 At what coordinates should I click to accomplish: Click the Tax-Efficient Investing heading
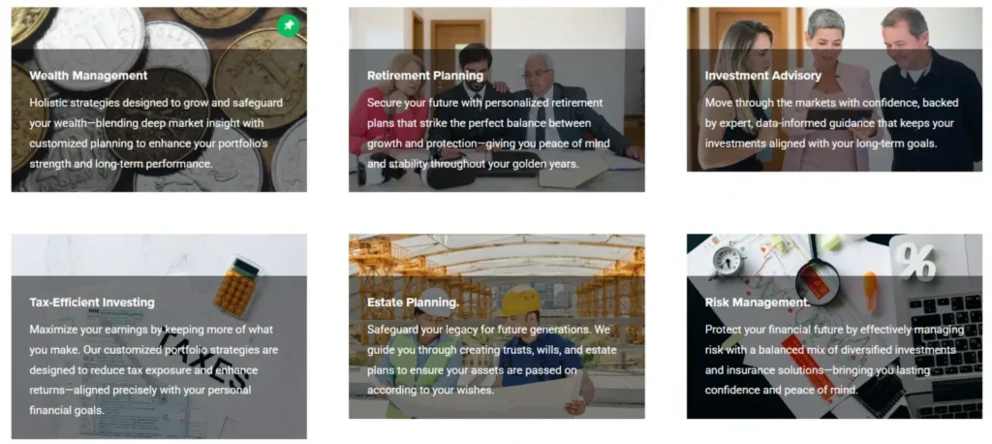[92, 302]
